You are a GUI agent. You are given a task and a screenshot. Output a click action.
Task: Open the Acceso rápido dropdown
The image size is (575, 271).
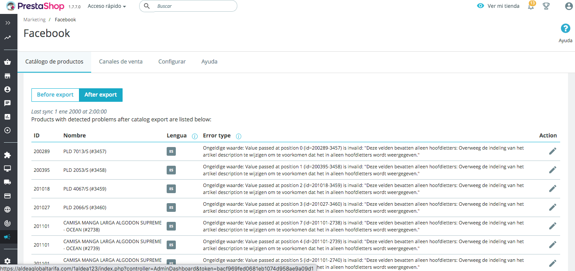click(107, 6)
